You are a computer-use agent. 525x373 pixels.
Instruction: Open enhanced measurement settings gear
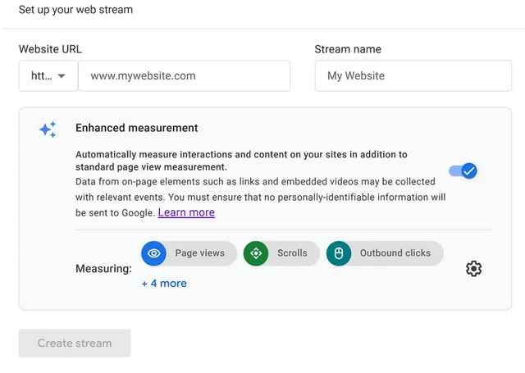(x=473, y=269)
